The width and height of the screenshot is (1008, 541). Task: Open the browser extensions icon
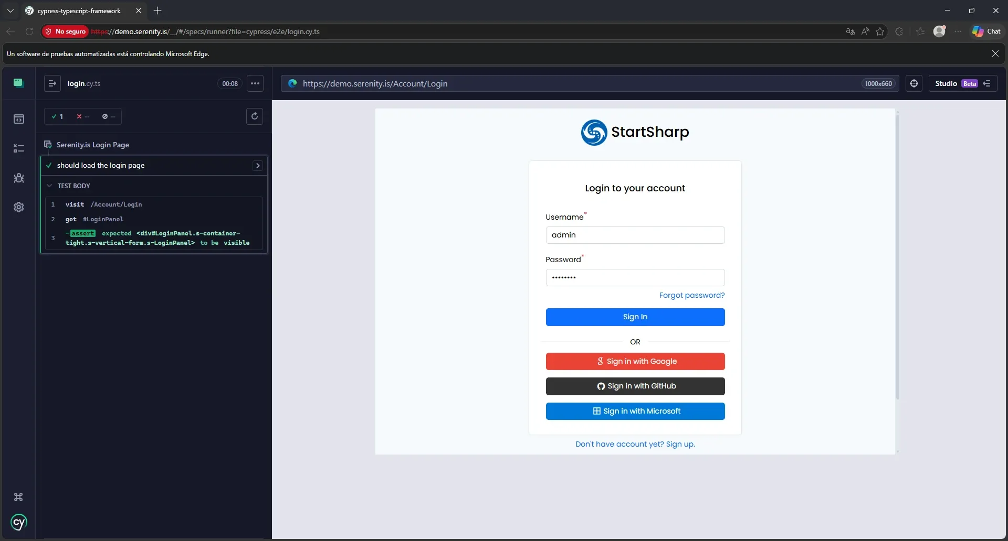pos(899,31)
